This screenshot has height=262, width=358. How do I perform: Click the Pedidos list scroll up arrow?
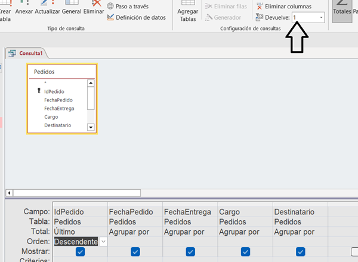point(91,83)
